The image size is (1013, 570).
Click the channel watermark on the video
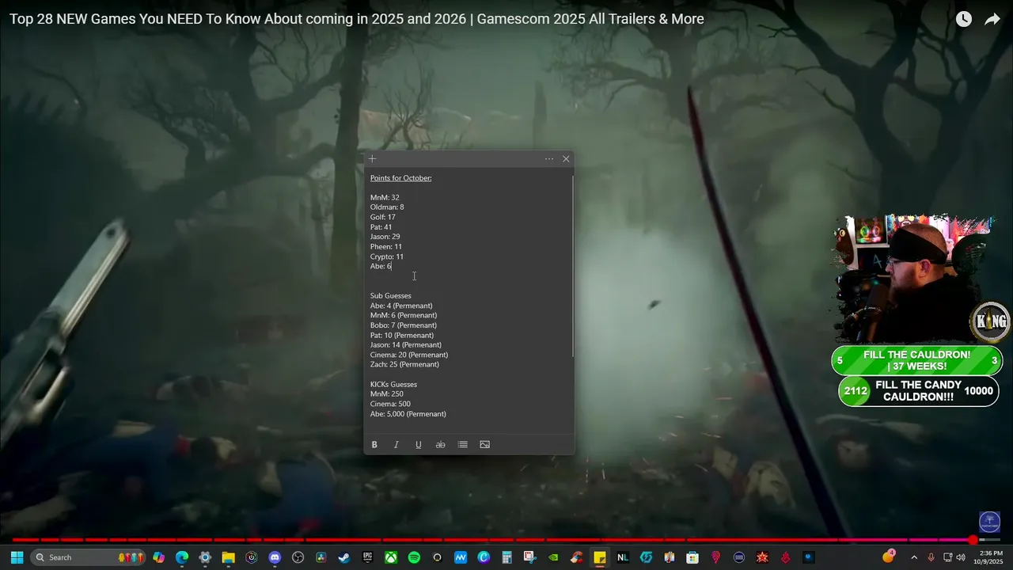[x=989, y=522]
